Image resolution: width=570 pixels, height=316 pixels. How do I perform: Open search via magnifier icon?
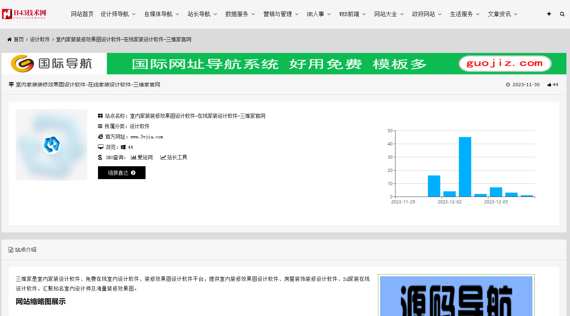click(562, 14)
